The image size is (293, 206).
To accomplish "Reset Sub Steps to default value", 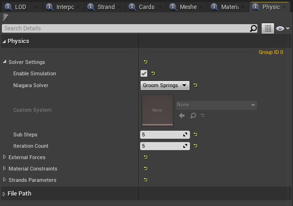I will (x=195, y=134).
